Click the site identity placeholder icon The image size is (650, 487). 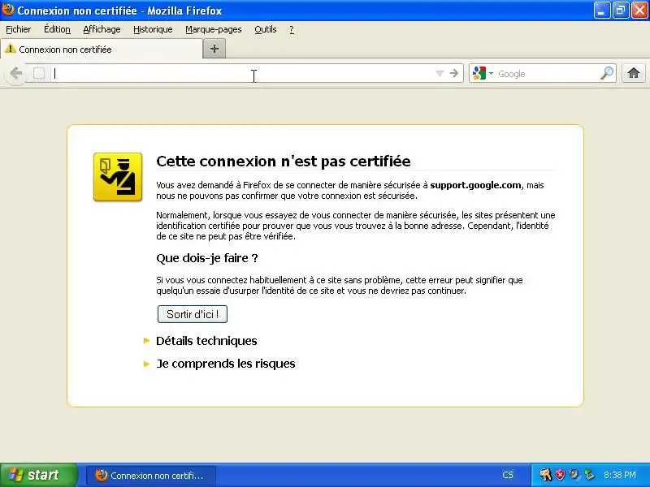39,73
